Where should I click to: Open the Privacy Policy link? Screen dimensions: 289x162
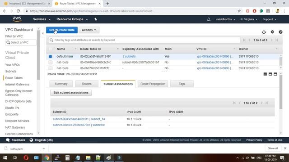pyautogui.click(x=254, y=140)
